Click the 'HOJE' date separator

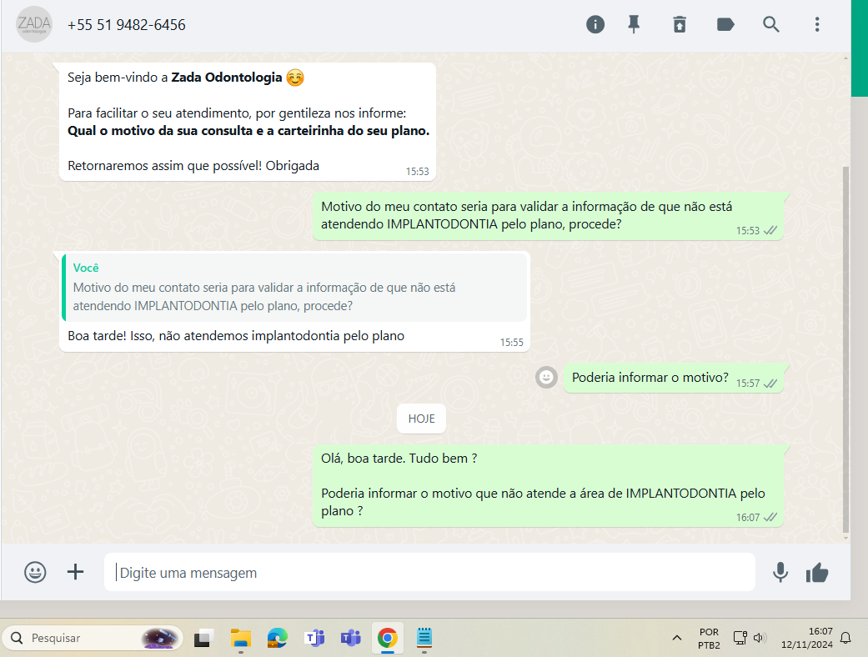pos(421,419)
